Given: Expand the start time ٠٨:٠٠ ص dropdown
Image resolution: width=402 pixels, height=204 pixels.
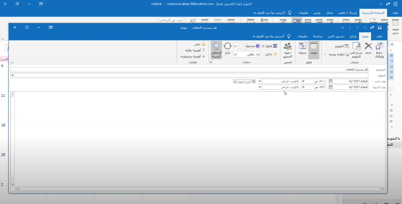Looking at the screenshot, I should [303, 81].
